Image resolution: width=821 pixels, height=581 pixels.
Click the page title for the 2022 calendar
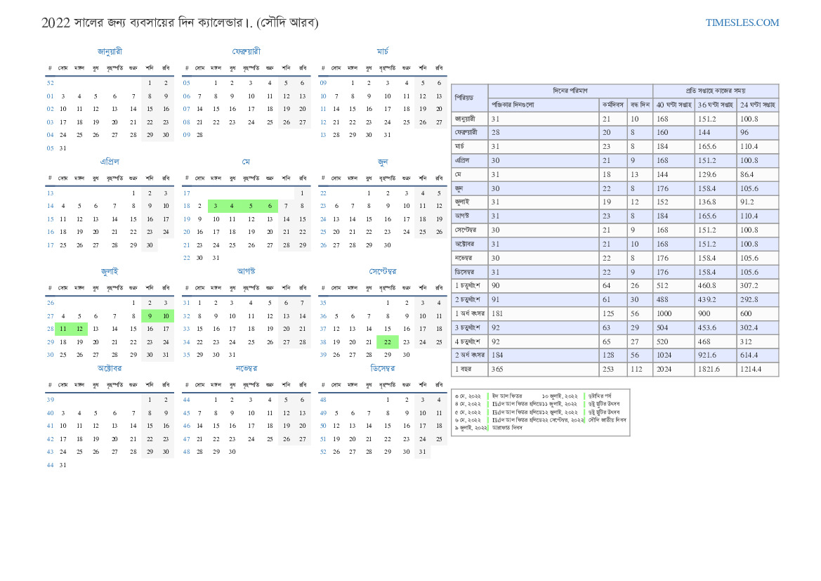pos(180,22)
